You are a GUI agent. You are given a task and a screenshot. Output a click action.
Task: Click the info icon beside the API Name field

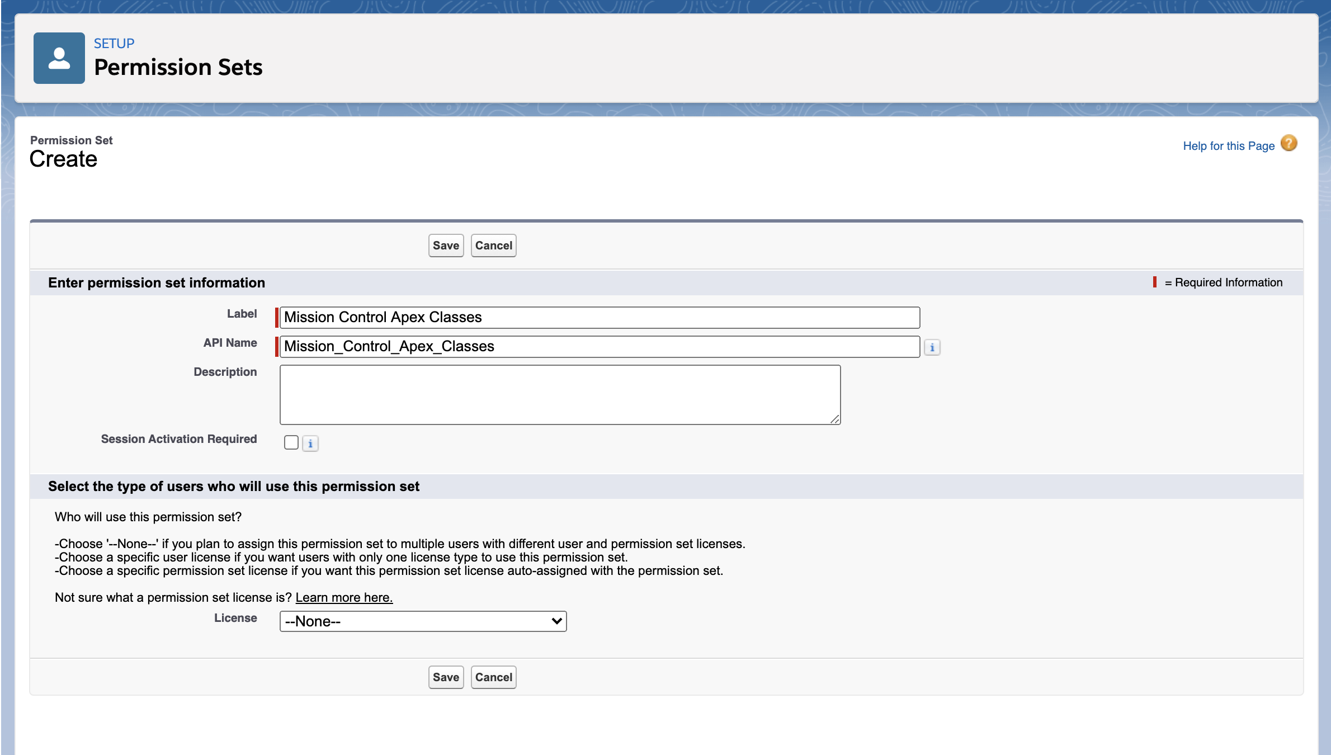click(932, 347)
